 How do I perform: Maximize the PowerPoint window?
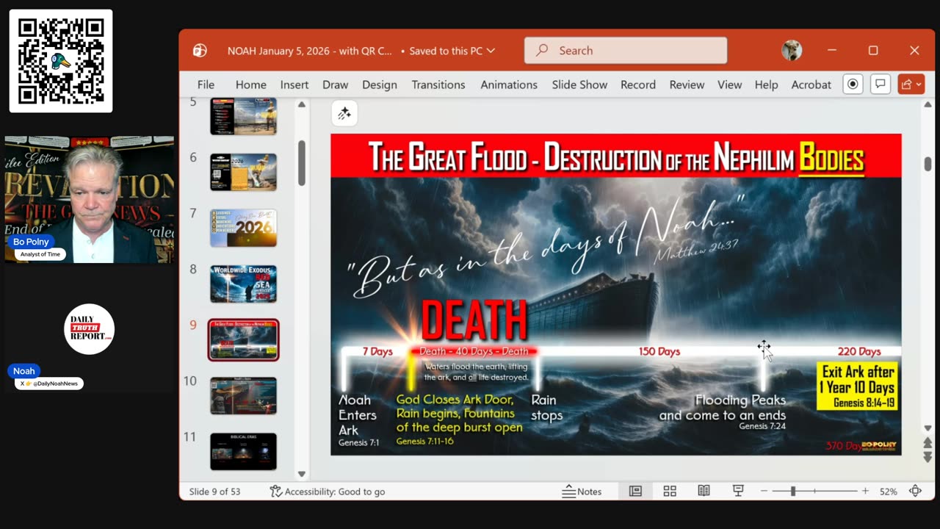[x=873, y=51]
